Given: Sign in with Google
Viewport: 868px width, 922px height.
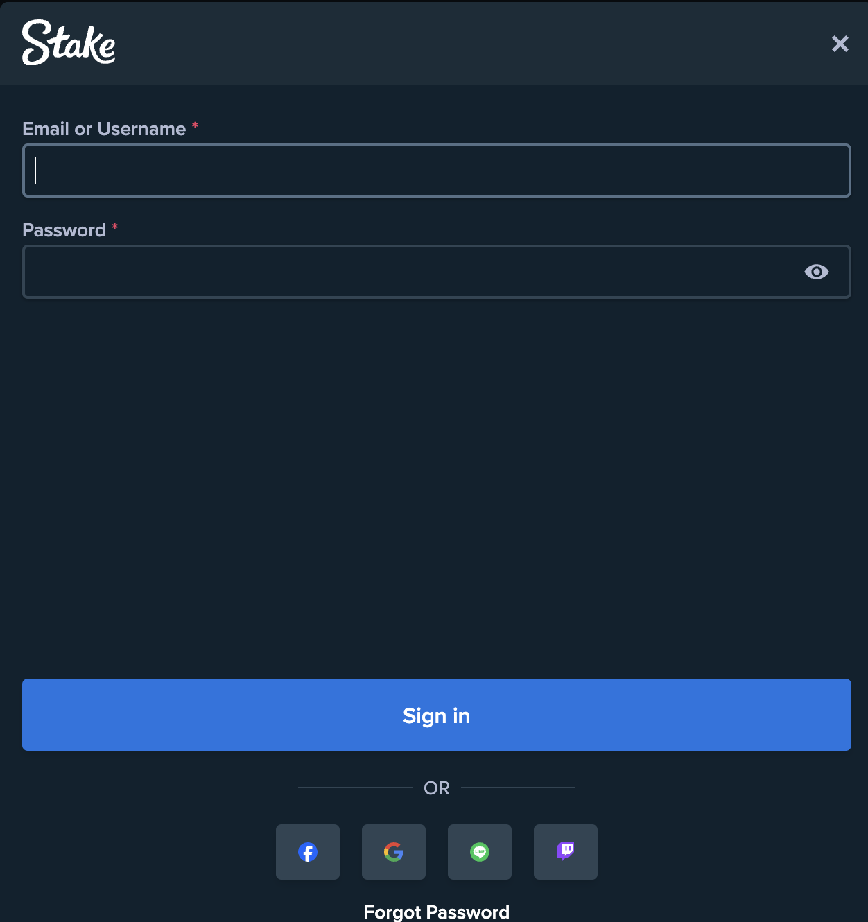Looking at the screenshot, I should (394, 852).
